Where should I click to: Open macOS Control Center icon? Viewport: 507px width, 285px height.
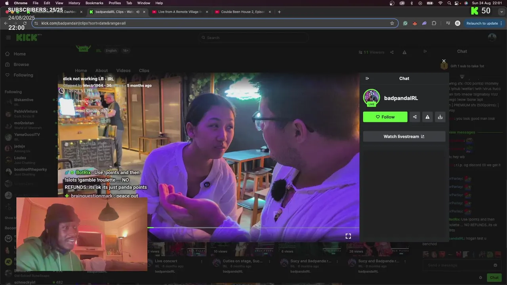[x=457, y=3]
